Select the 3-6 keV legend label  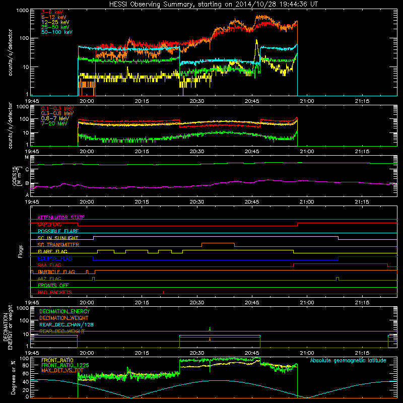coord(52,12)
